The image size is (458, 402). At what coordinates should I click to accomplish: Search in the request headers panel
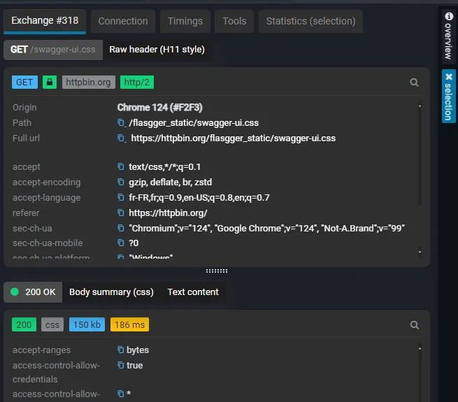click(x=414, y=82)
